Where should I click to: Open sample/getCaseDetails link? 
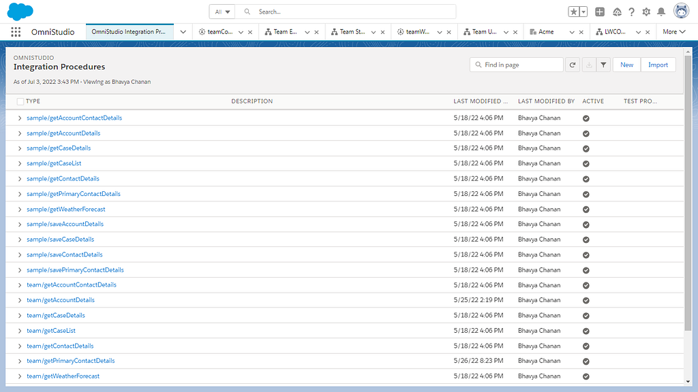59,148
